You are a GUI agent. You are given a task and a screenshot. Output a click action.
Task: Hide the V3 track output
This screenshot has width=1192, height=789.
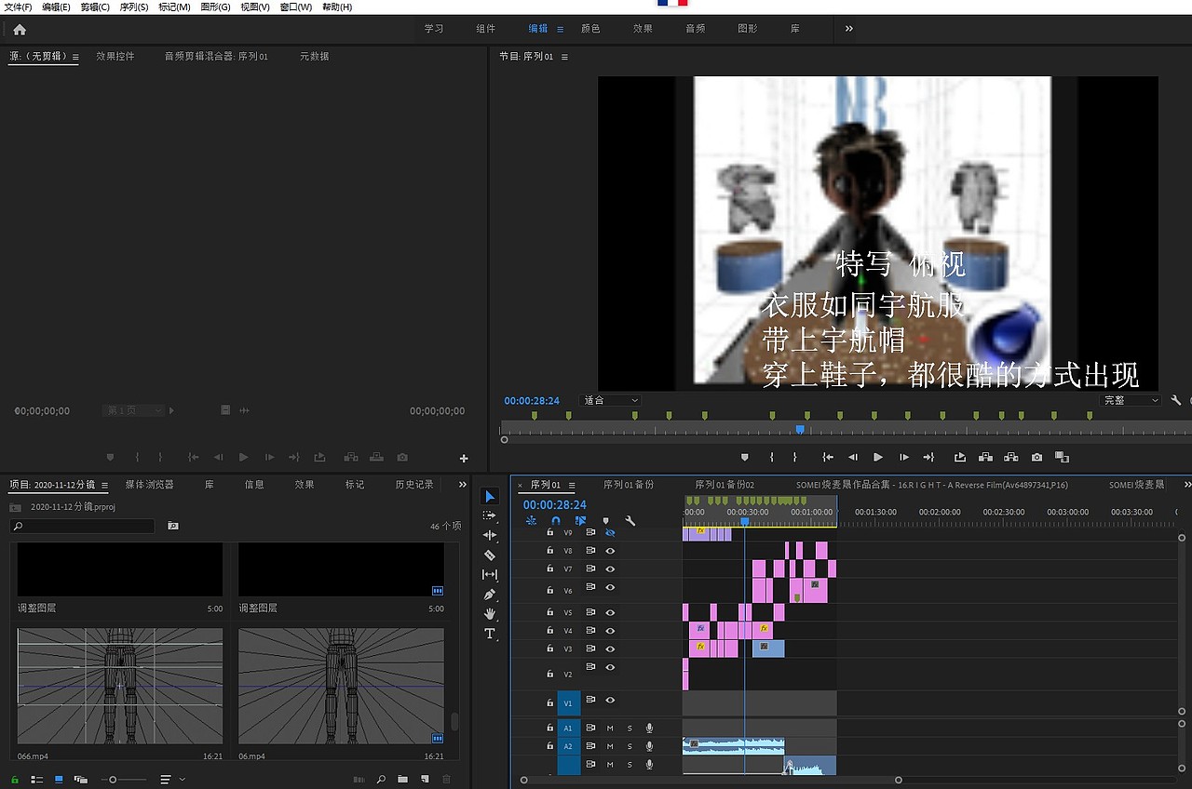coord(610,649)
